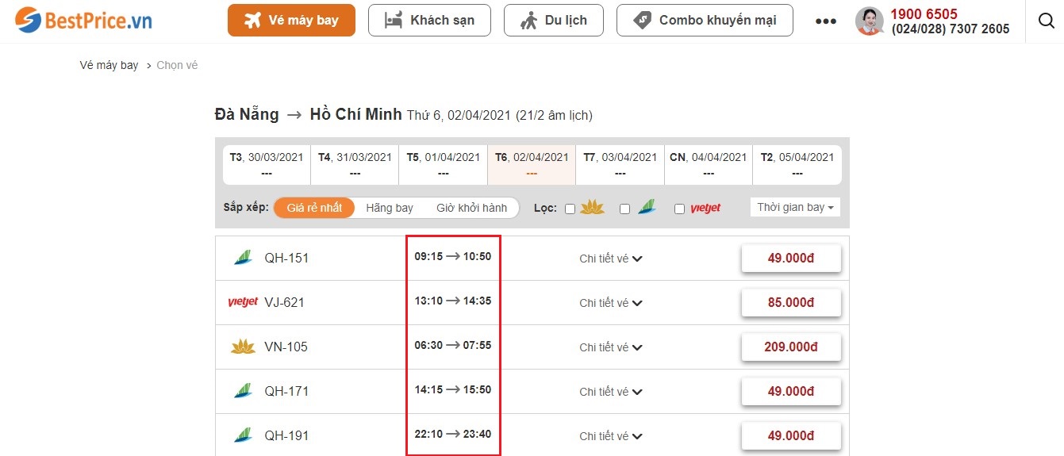The width and height of the screenshot is (1064, 456).
Task: Click the Vé máy bay breadcrumb link
Action: point(109,65)
